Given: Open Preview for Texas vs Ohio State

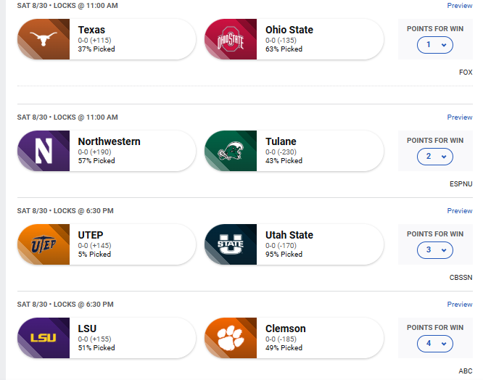Looking at the screenshot, I should click(x=460, y=6).
